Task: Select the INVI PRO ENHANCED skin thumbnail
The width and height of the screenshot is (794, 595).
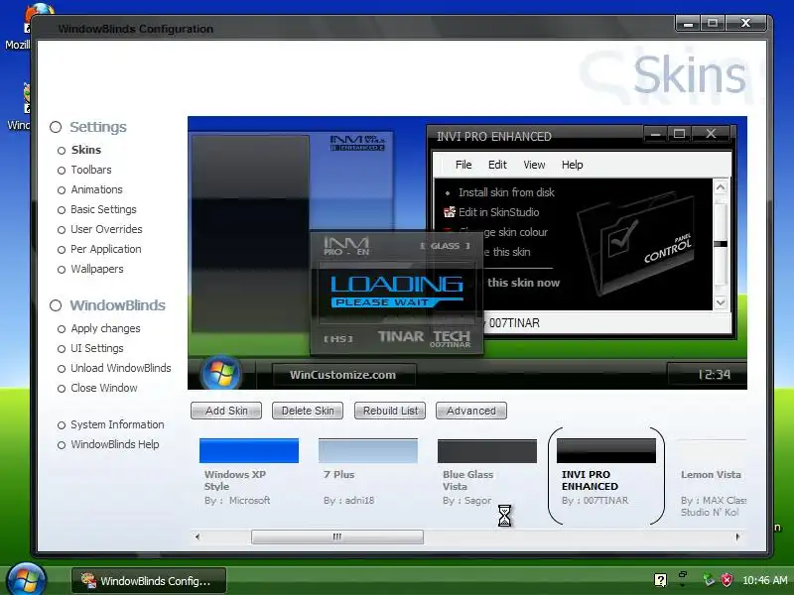Action: 606,451
